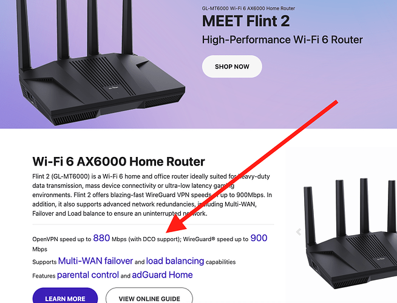Viewport: 397px width, 303px height.
Task: Click the Flint 2 description paragraph
Action: point(152,195)
